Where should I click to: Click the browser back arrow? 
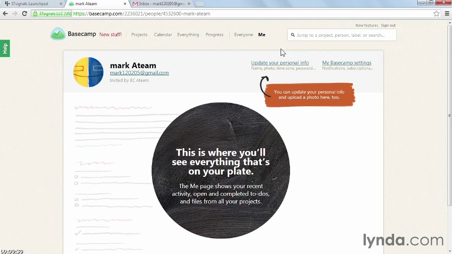[x=5, y=14]
